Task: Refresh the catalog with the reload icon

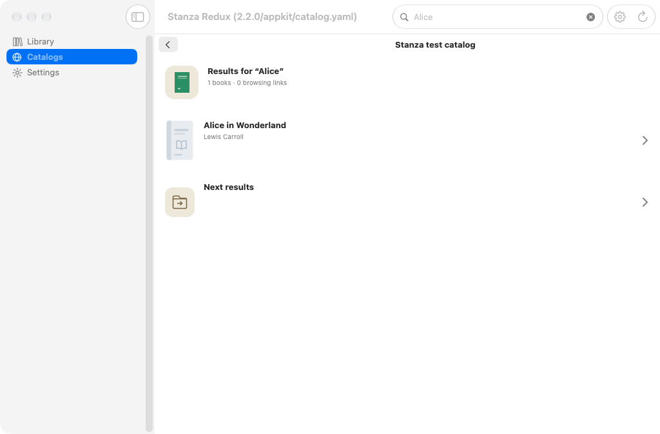Action: click(x=643, y=17)
